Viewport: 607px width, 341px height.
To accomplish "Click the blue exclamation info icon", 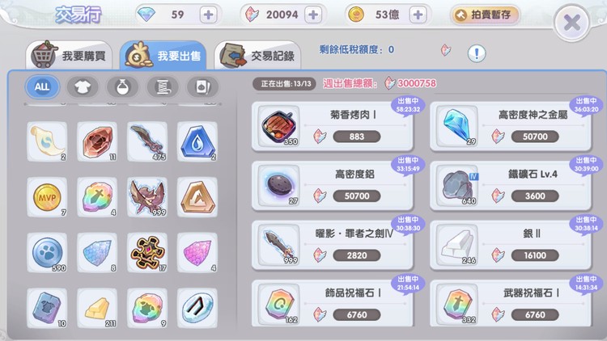I will point(477,53).
